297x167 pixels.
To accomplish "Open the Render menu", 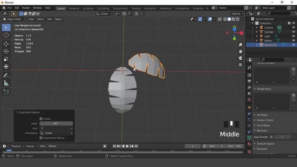I will (26, 8).
